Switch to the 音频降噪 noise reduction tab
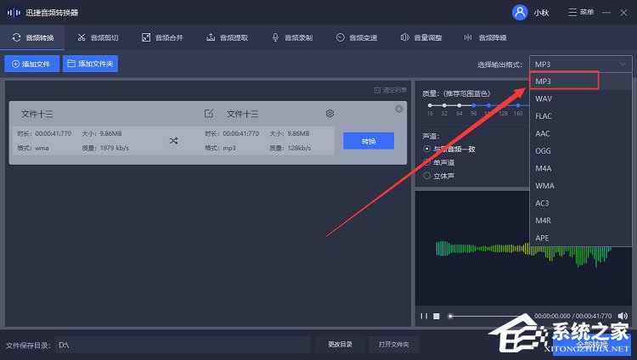 (x=486, y=38)
